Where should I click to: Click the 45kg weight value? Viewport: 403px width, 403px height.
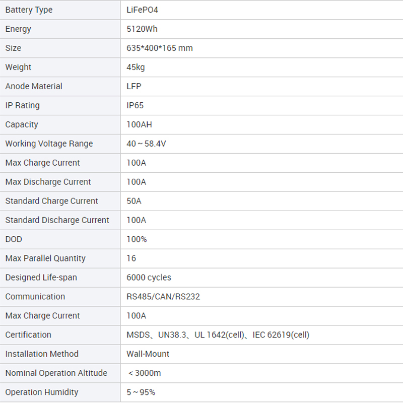click(136, 68)
